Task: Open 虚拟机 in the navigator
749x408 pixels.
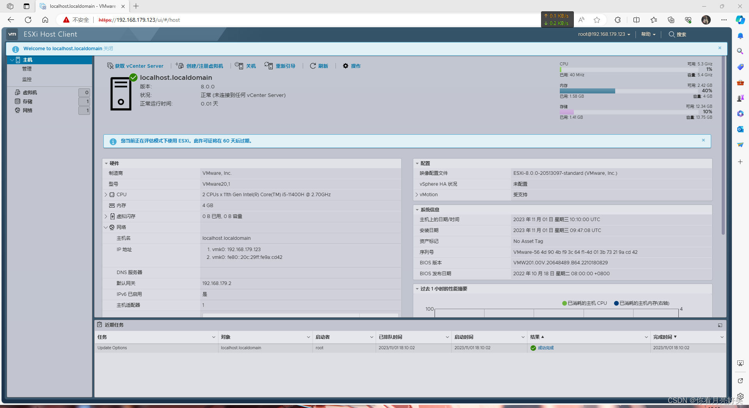Action: [x=30, y=93]
